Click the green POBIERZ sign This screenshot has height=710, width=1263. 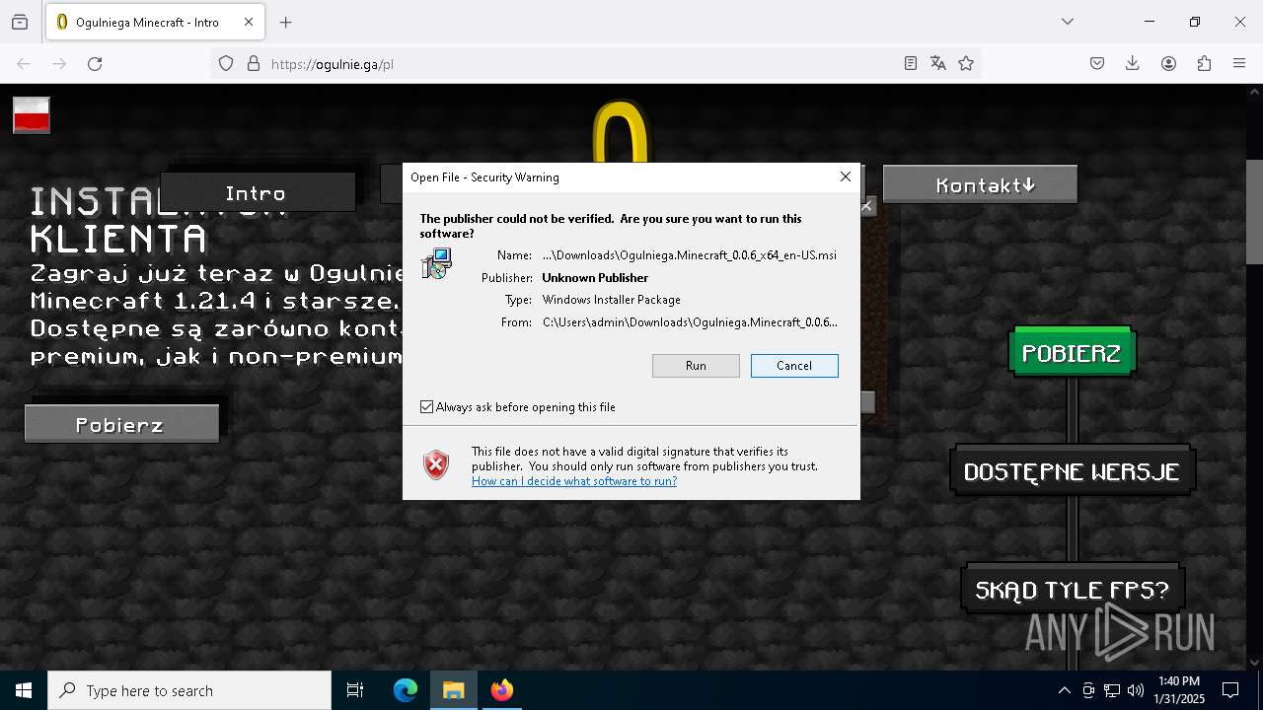click(x=1072, y=352)
